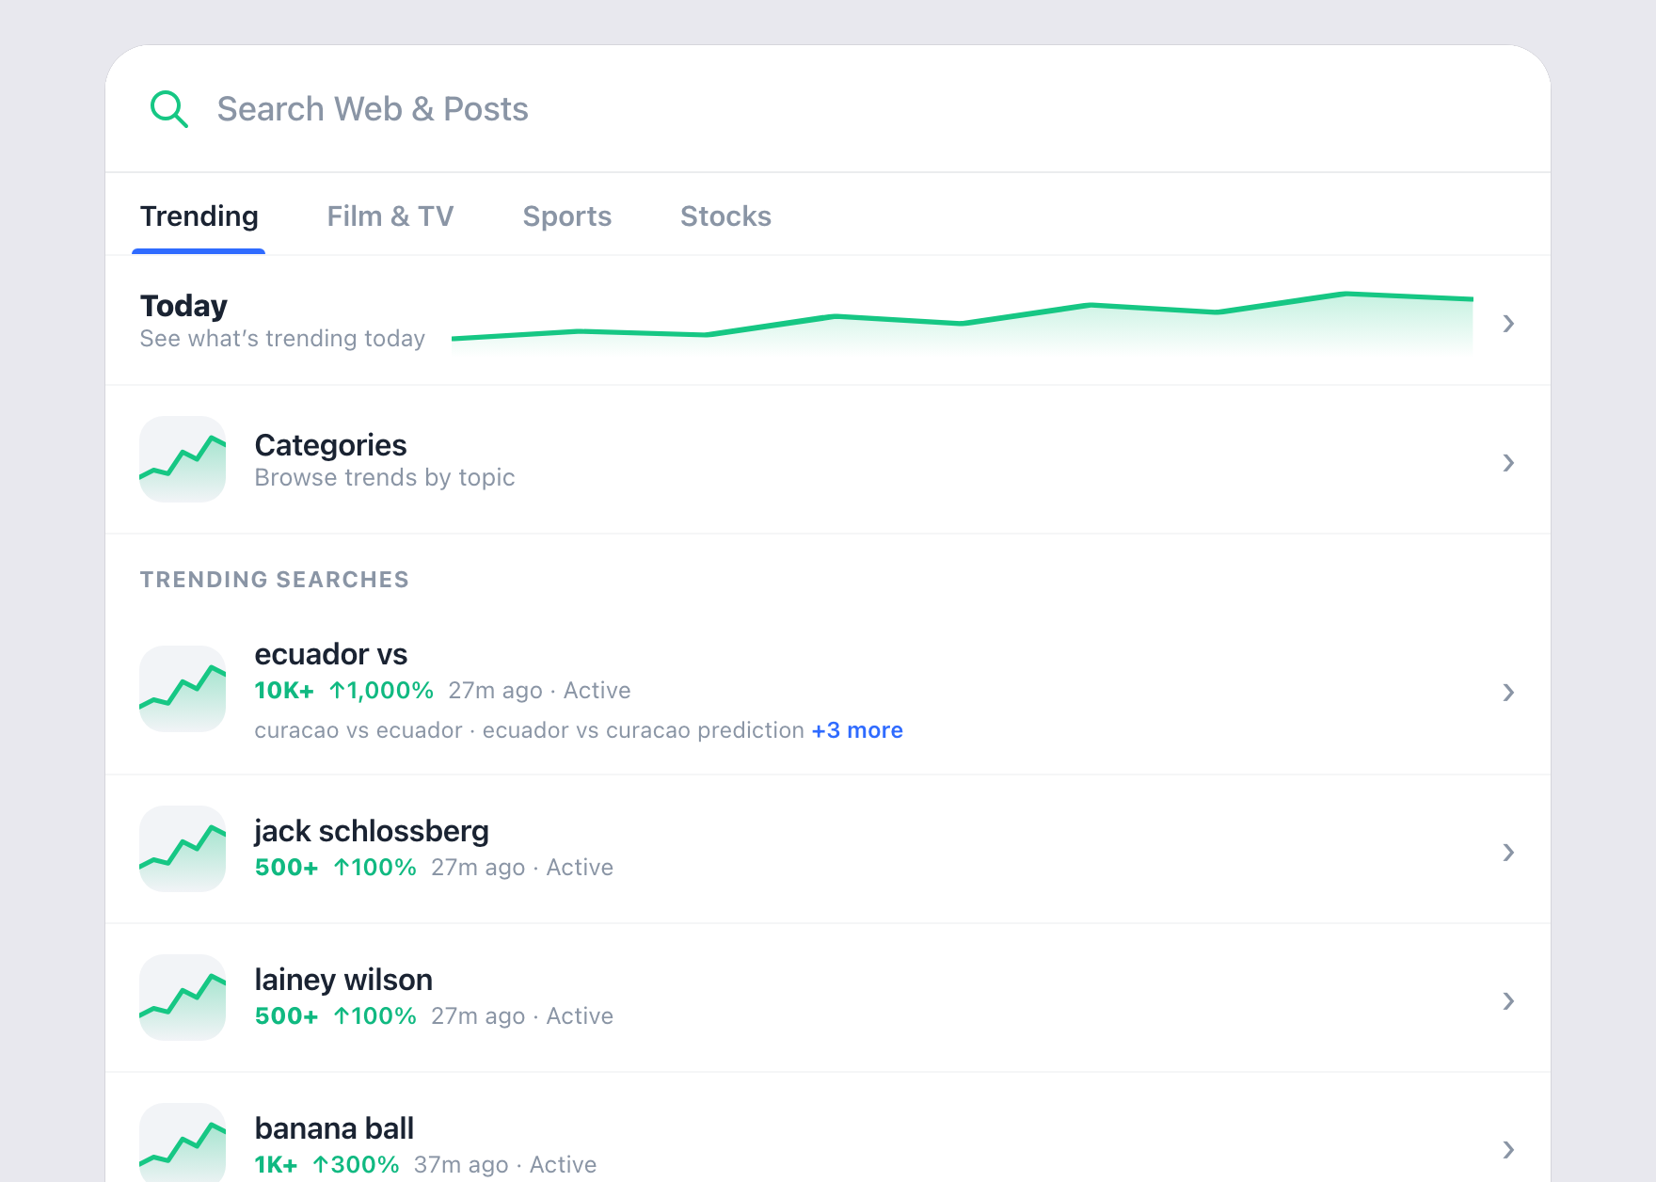The width and height of the screenshot is (1656, 1182).
Task: Click the Categories trend icon
Action: [183, 459]
